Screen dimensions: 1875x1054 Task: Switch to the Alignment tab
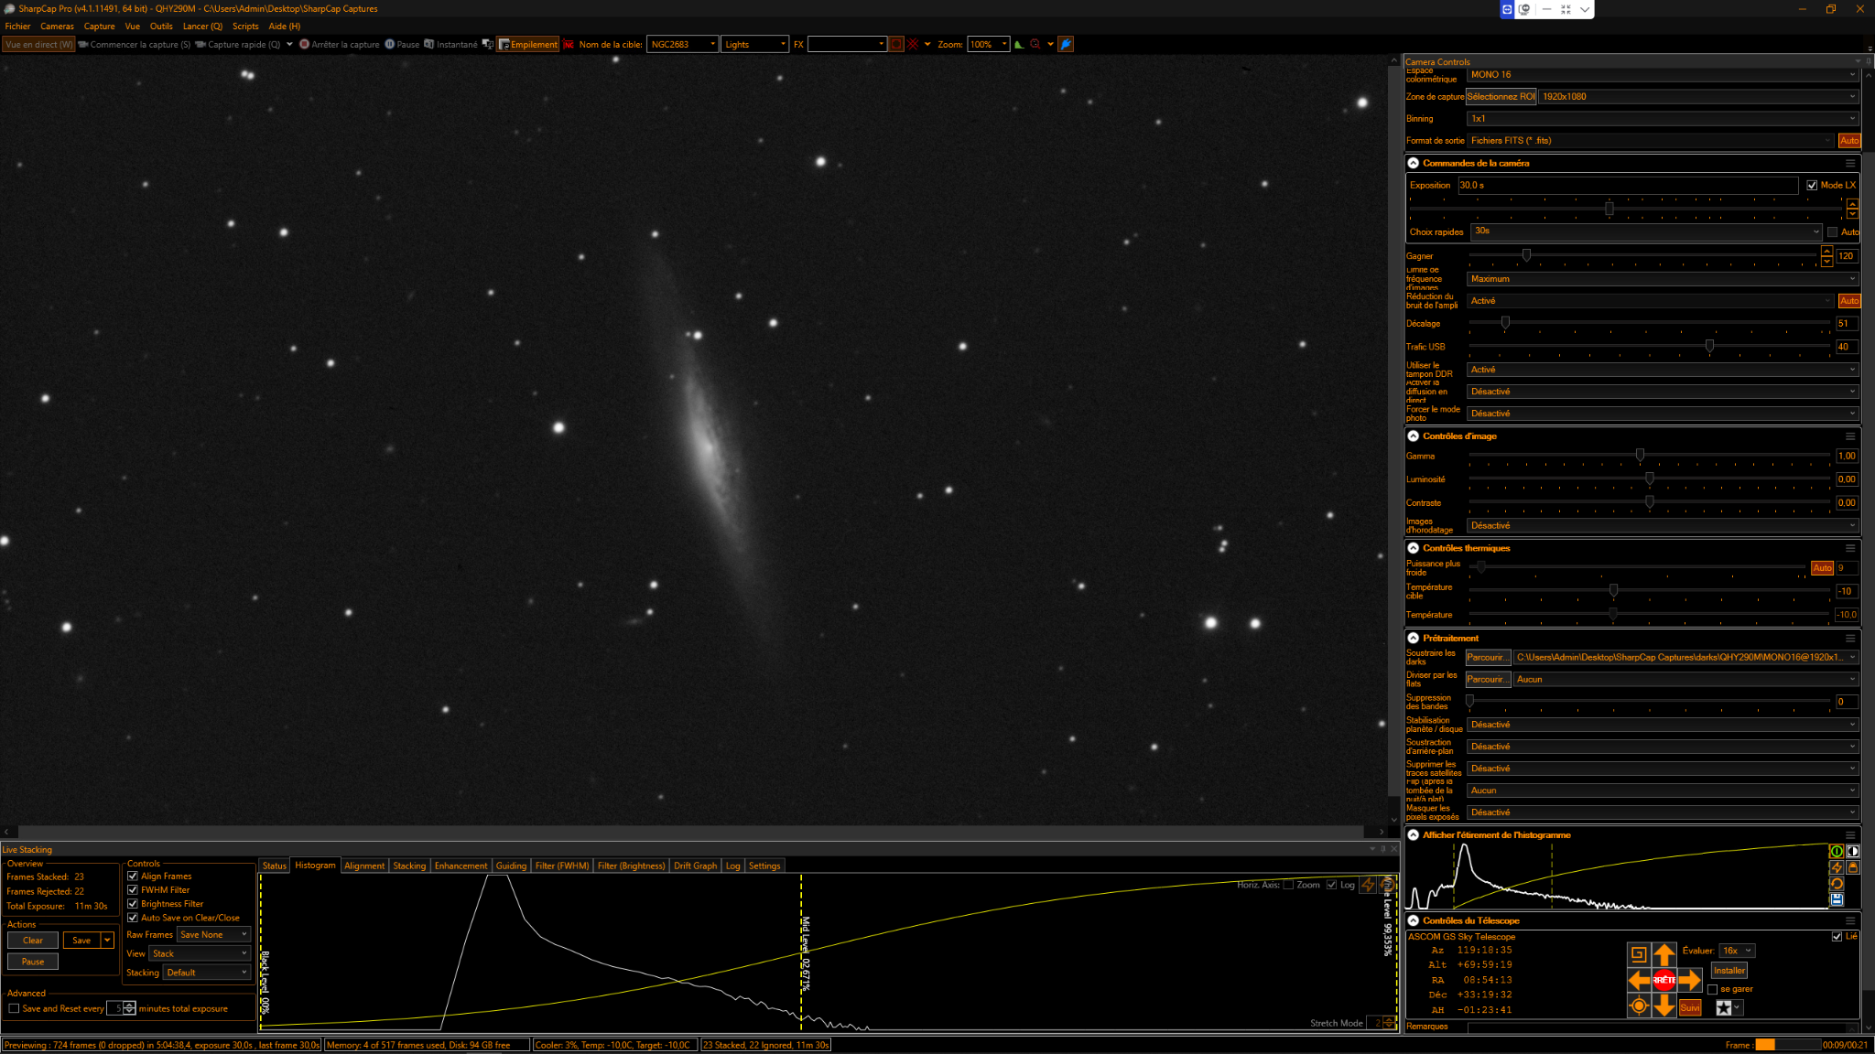pyautogui.click(x=364, y=866)
